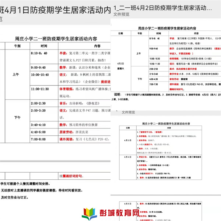This screenshot has width=221, height=221.
Task: Select the '4月2日' date cell
Action: pyautogui.click(x=120, y=63)
